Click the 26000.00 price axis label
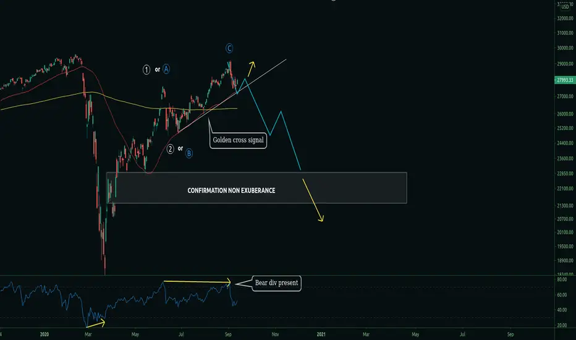 point(565,114)
